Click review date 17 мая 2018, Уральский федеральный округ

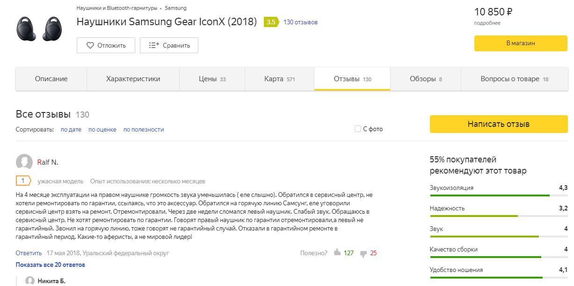(x=108, y=253)
